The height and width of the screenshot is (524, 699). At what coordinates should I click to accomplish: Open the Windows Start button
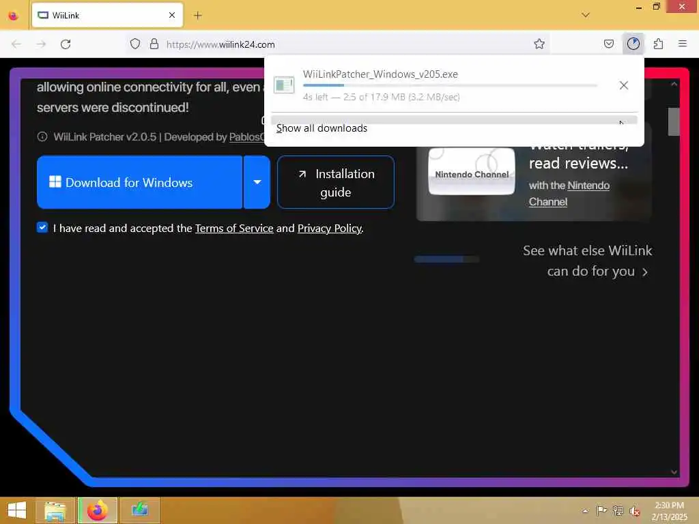17,510
